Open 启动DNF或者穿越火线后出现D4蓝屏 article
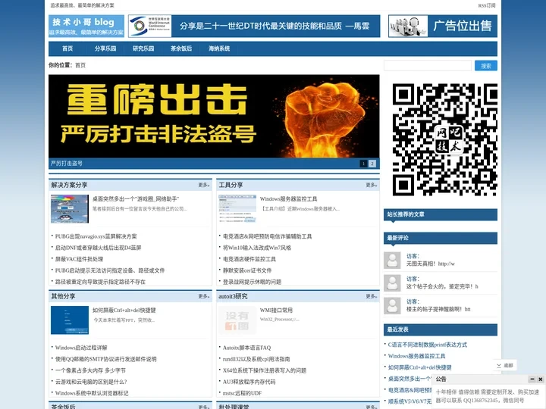The image size is (546, 409). [98, 248]
